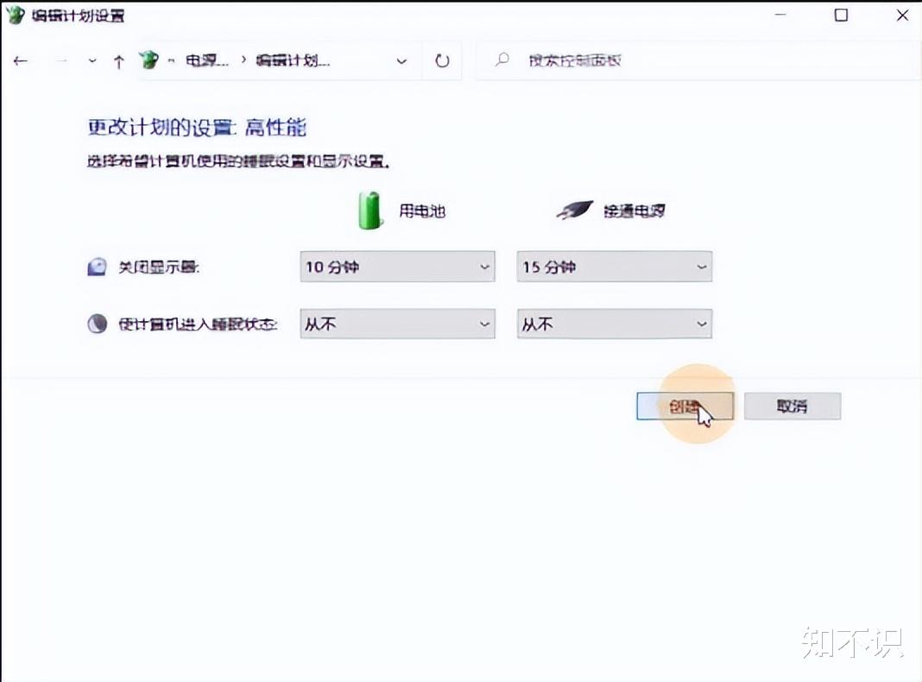Click the 关闭显示器 monitor icon

point(97,267)
